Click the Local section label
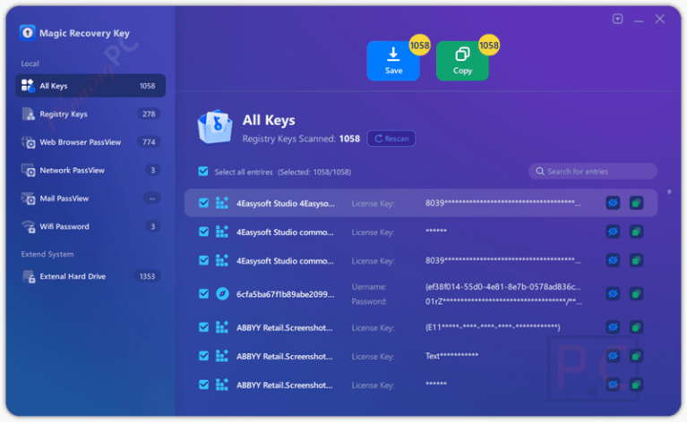The width and height of the screenshot is (687, 422). coord(30,63)
